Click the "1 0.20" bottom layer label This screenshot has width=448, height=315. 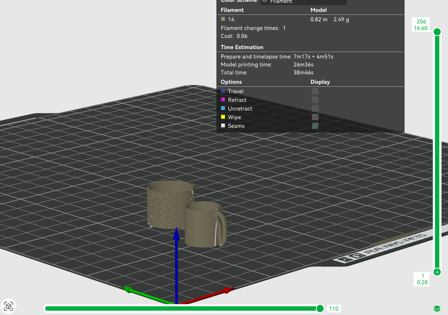click(x=422, y=279)
